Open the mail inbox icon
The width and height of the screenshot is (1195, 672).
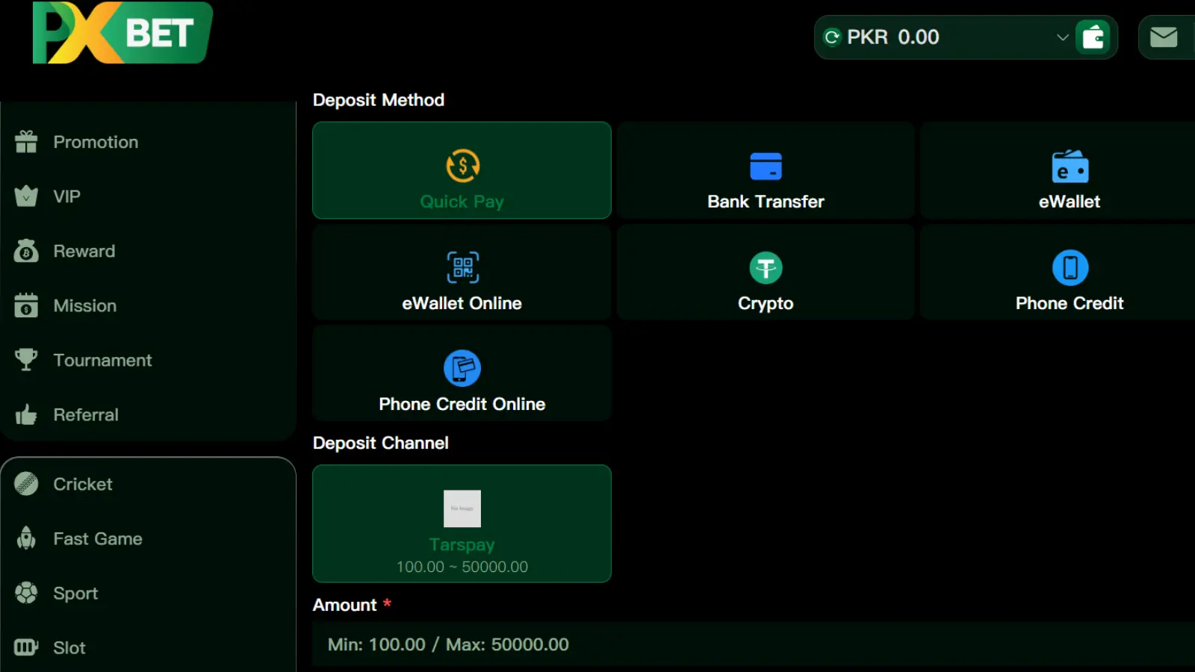[x=1164, y=37]
